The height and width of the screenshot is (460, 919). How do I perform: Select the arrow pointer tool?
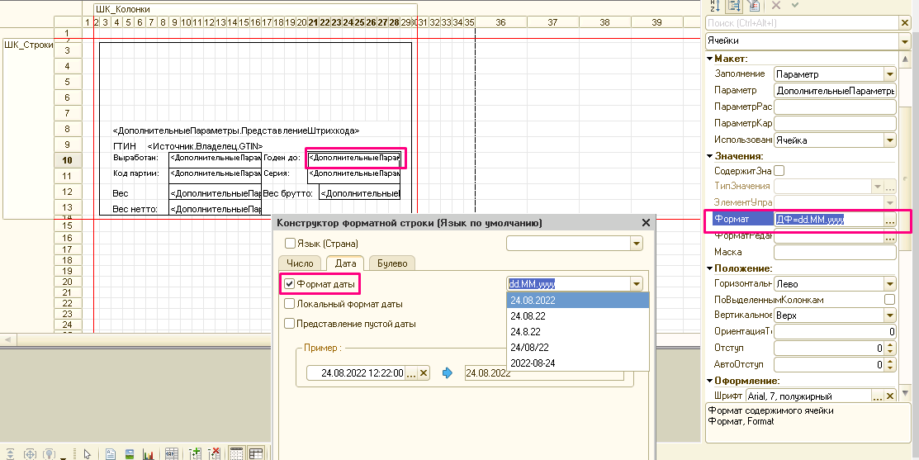click(x=88, y=453)
